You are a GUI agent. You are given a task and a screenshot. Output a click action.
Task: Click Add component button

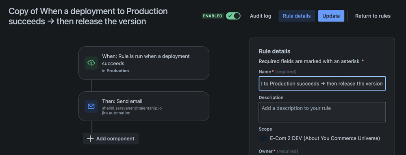click(111, 139)
